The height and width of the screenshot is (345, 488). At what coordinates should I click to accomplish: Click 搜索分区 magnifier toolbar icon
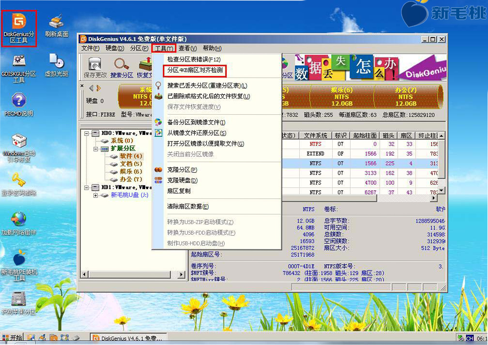pyautogui.click(x=122, y=68)
